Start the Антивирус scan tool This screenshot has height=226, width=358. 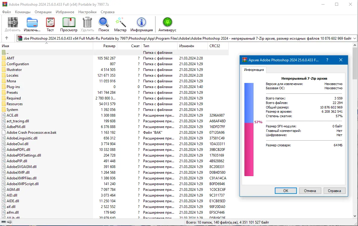point(167,24)
